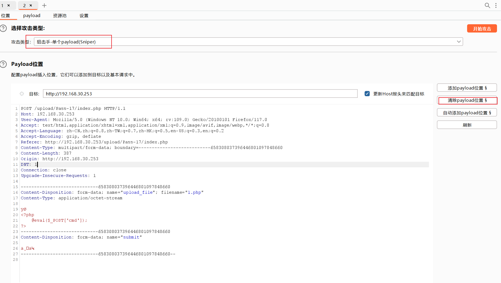
Task: Click the Content-Length: 387 line
Action: tap(46, 153)
